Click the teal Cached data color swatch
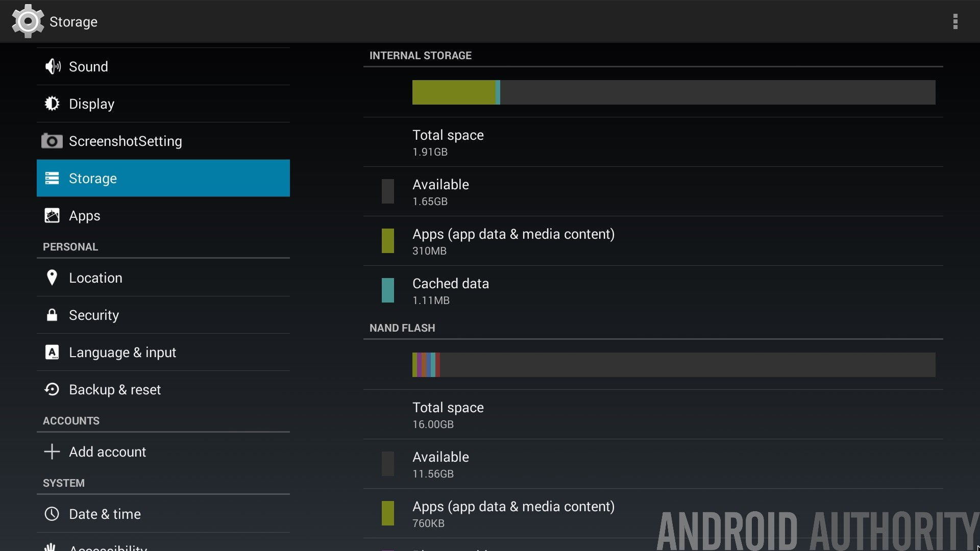Viewport: 980px width, 551px height. (388, 290)
